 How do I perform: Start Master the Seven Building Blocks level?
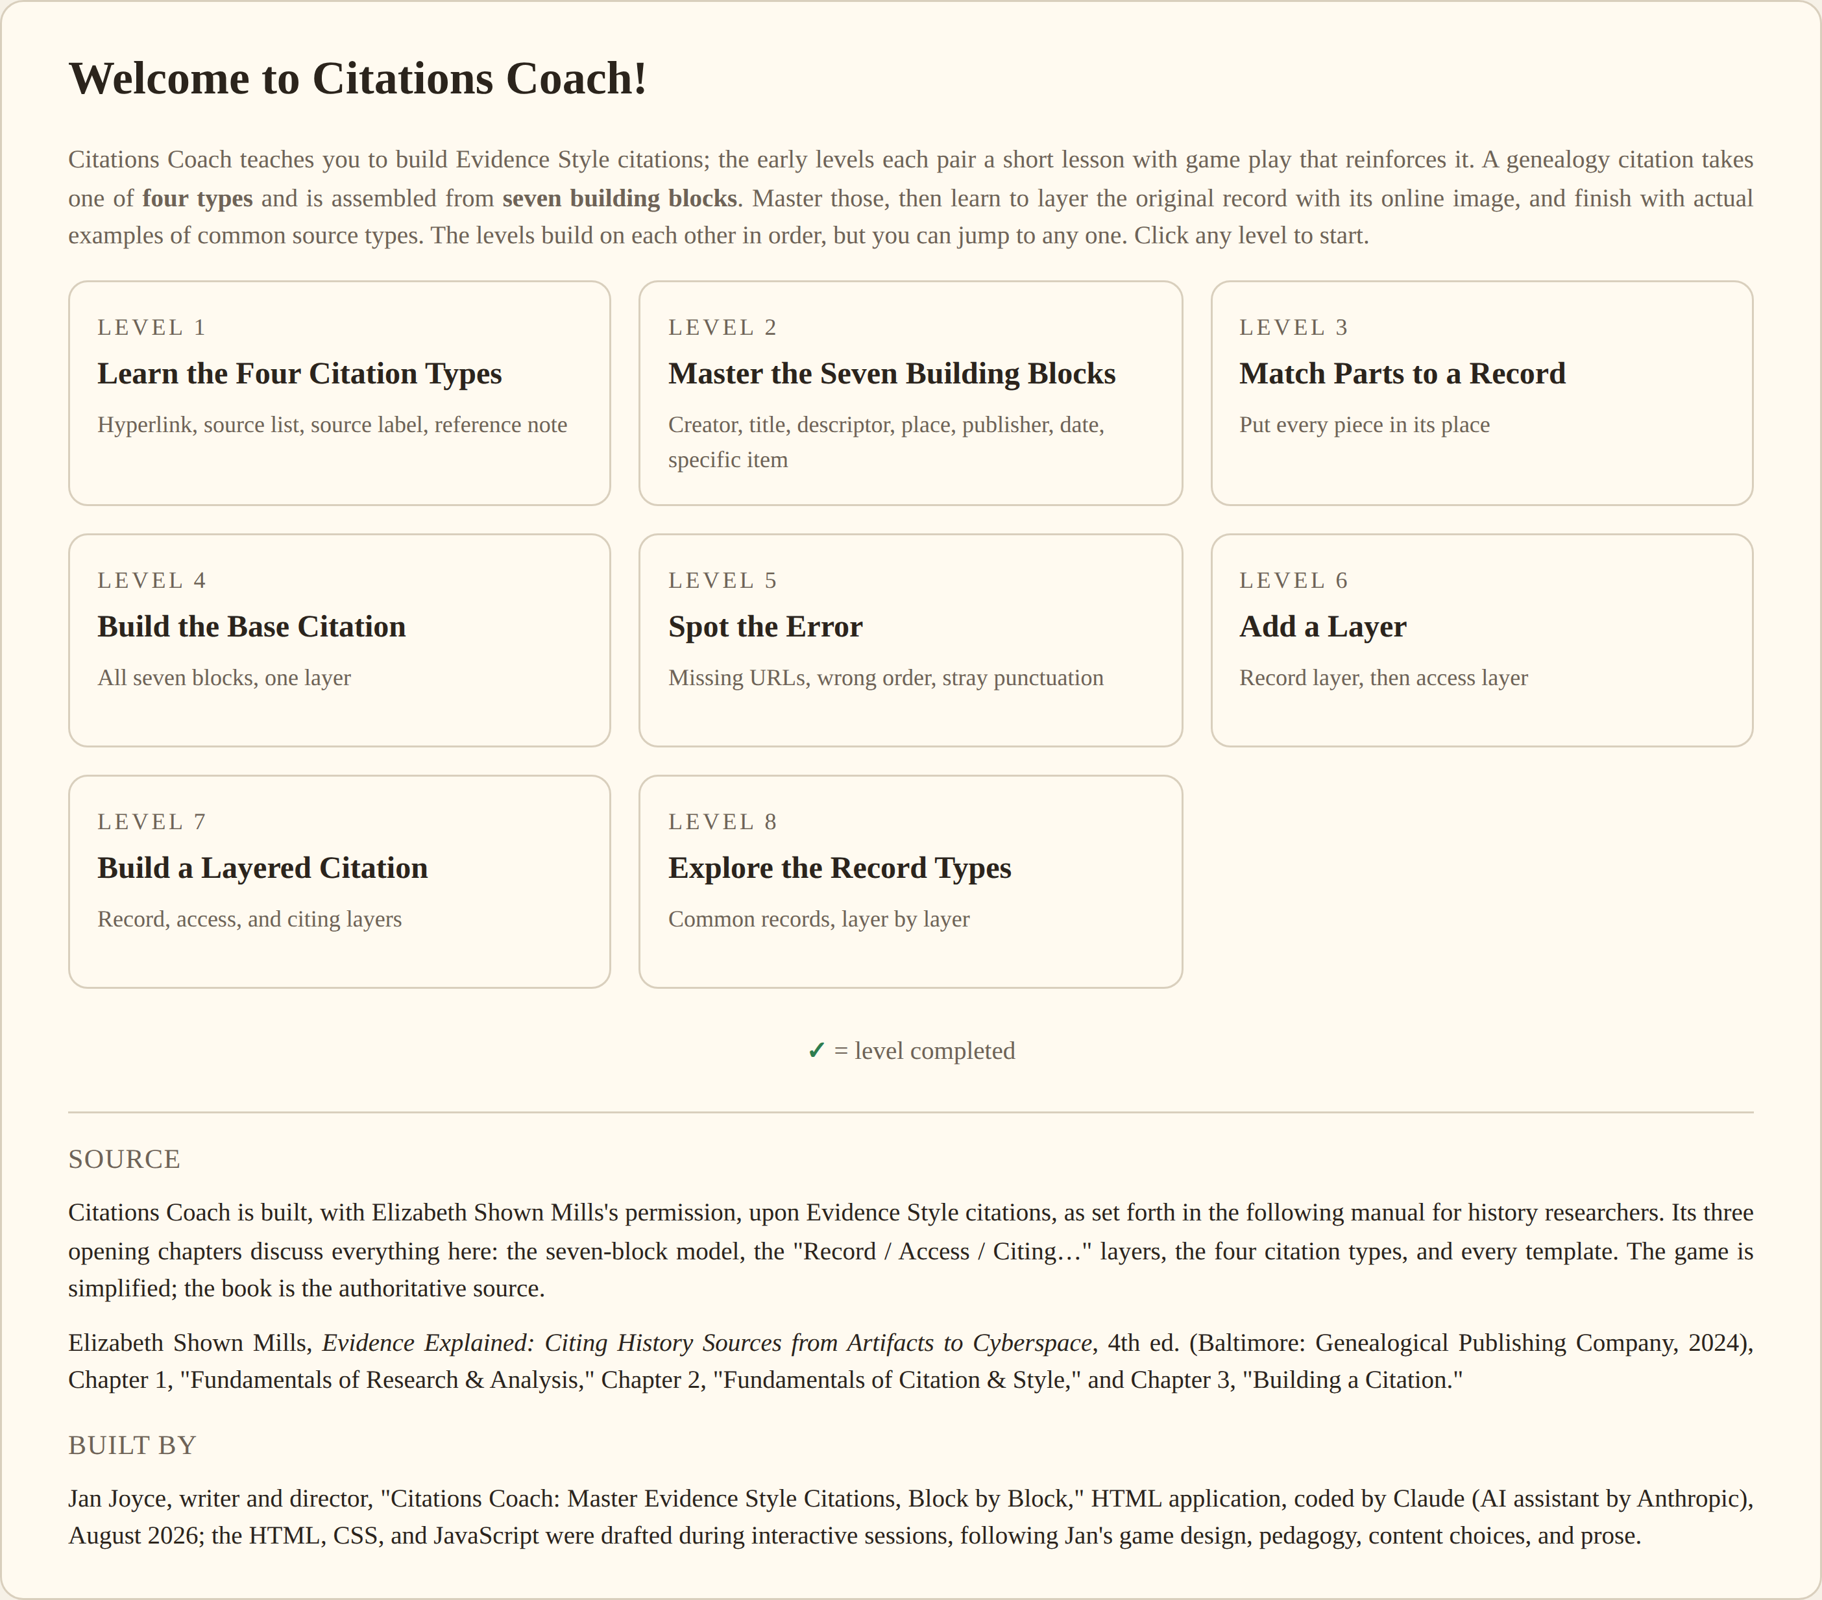coord(910,393)
